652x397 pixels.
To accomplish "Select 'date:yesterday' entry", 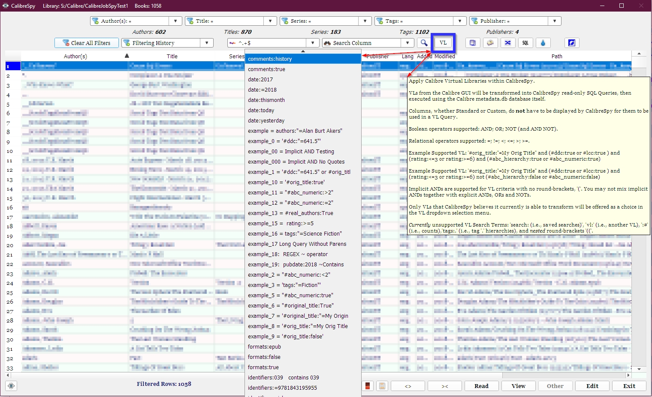I will (303, 120).
